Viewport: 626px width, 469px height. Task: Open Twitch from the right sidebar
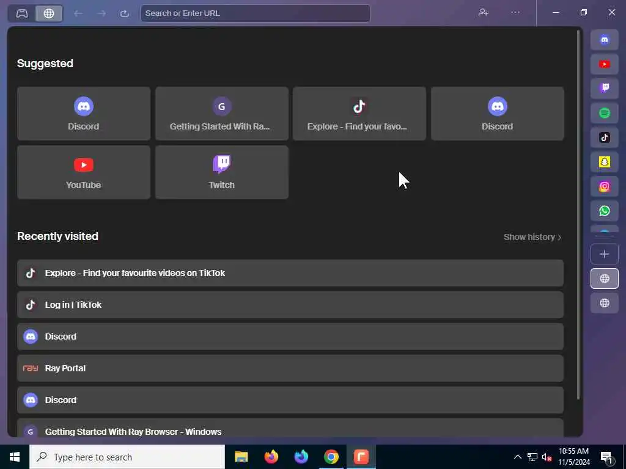pyautogui.click(x=605, y=89)
